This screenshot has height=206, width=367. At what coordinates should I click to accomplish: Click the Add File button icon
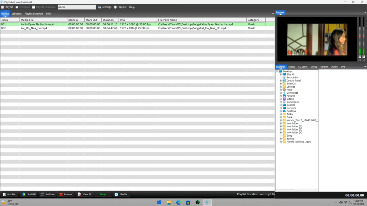(5, 195)
